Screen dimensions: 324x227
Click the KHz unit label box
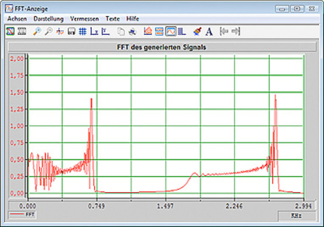(x=296, y=216)
